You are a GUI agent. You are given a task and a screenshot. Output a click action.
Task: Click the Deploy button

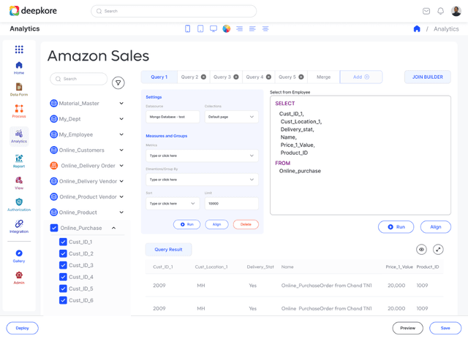pos(23,328)
